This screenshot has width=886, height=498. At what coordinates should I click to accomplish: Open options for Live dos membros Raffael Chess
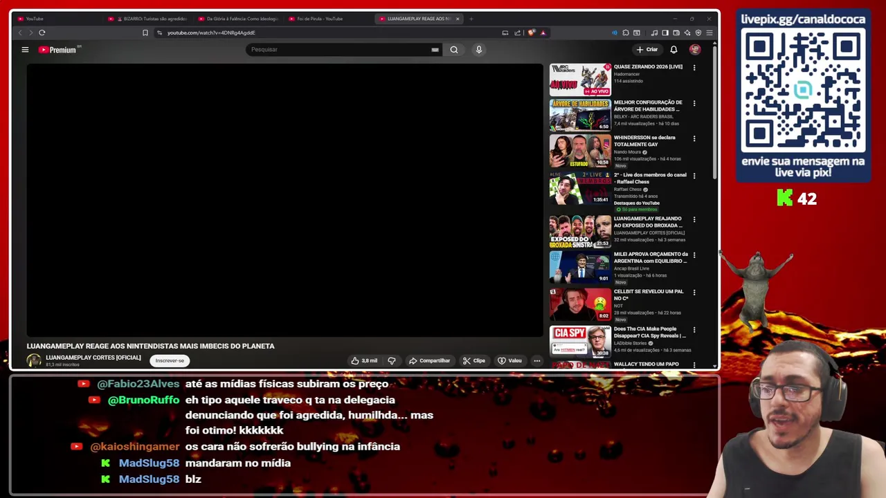point(694,176)
